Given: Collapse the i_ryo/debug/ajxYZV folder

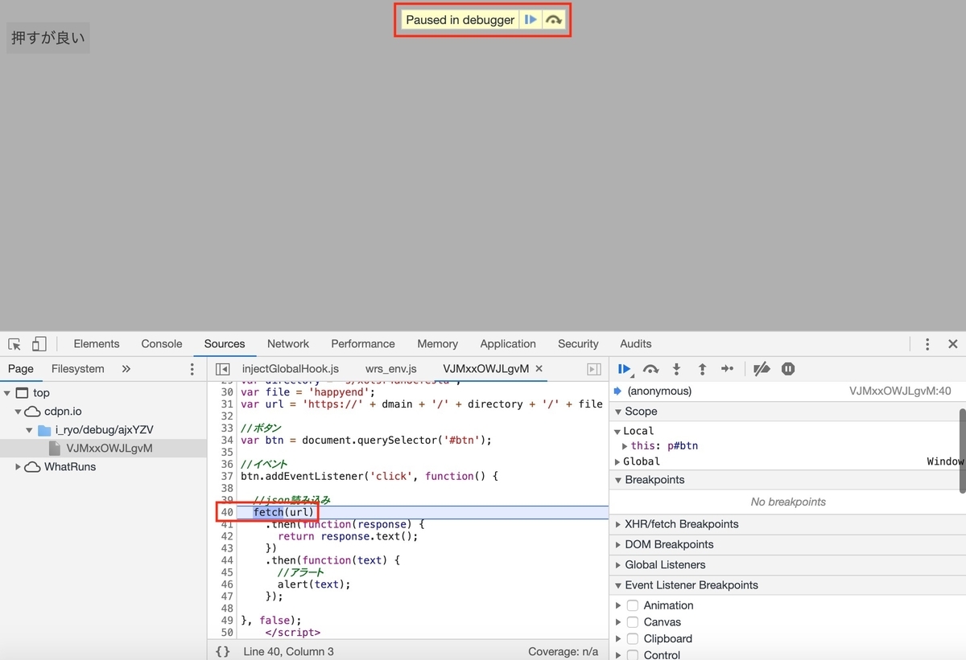Looking at the screenshot, I should pos(30,430).
